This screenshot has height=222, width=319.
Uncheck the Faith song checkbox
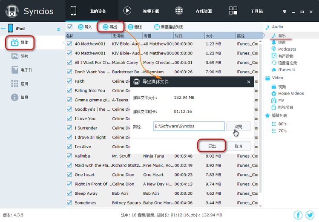pos(69,81)
